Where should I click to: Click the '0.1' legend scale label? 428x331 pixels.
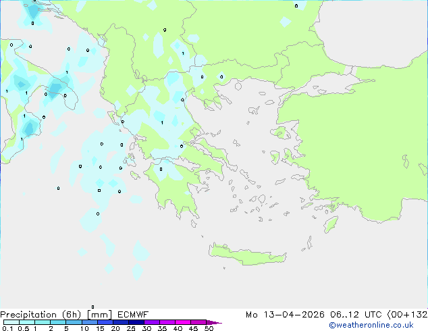[7, 328]
